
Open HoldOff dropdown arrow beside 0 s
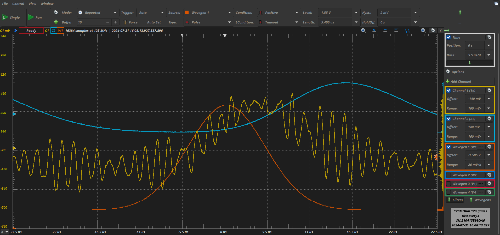[416, 22]
